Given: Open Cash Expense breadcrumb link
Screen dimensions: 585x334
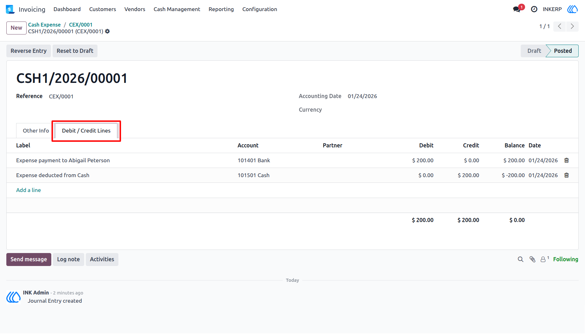Looking at the screenshot, I should (x=44, y=25).
